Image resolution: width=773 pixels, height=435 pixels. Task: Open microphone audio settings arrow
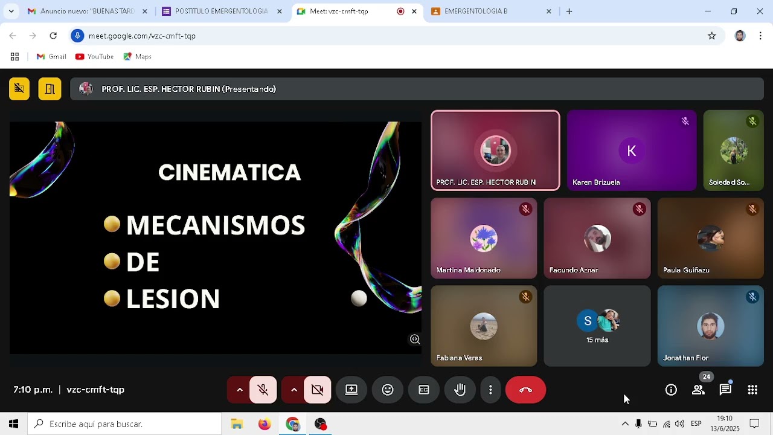[239, 390]
